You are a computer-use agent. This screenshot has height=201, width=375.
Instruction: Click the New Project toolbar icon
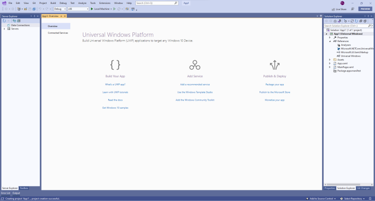(x=18, y=9)
